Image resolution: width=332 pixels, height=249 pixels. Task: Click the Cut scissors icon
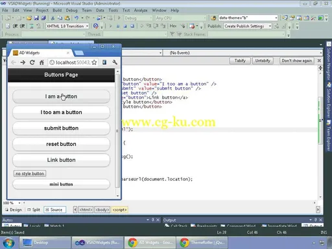click(53, 18)
